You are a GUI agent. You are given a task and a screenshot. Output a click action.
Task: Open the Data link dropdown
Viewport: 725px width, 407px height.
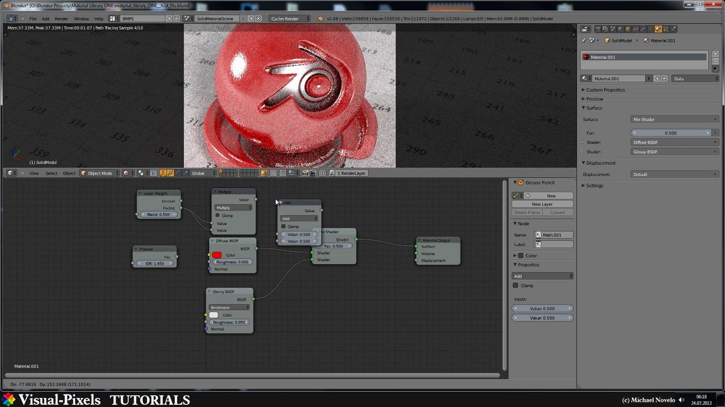click(695, 79)
